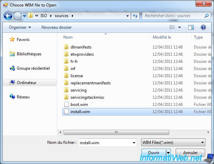Sort by the Type column header
Image resolution: width=214 pixels, height=164 pixels.
(x=198, y=37)
